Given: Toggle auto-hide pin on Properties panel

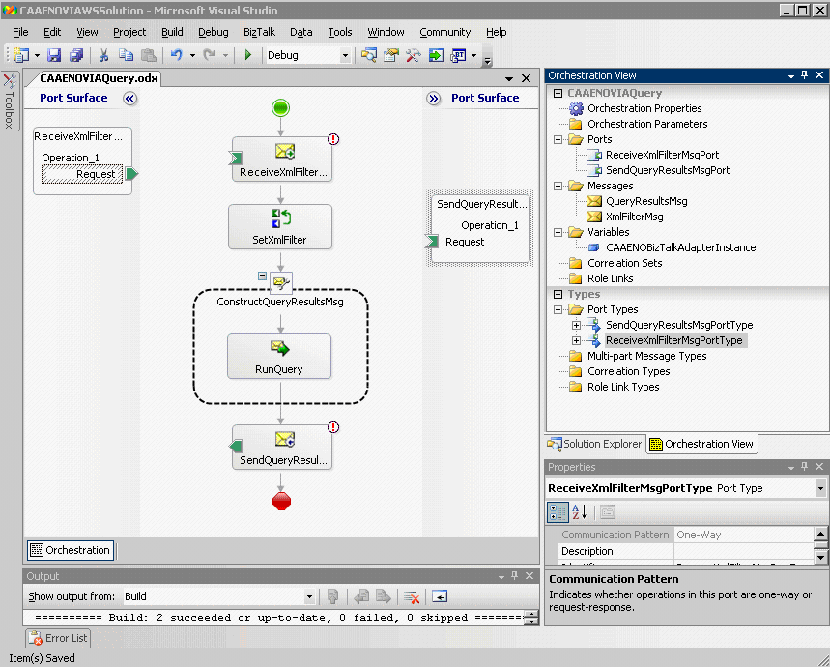Looking at the screenshot, I should [x=805, y=466].
